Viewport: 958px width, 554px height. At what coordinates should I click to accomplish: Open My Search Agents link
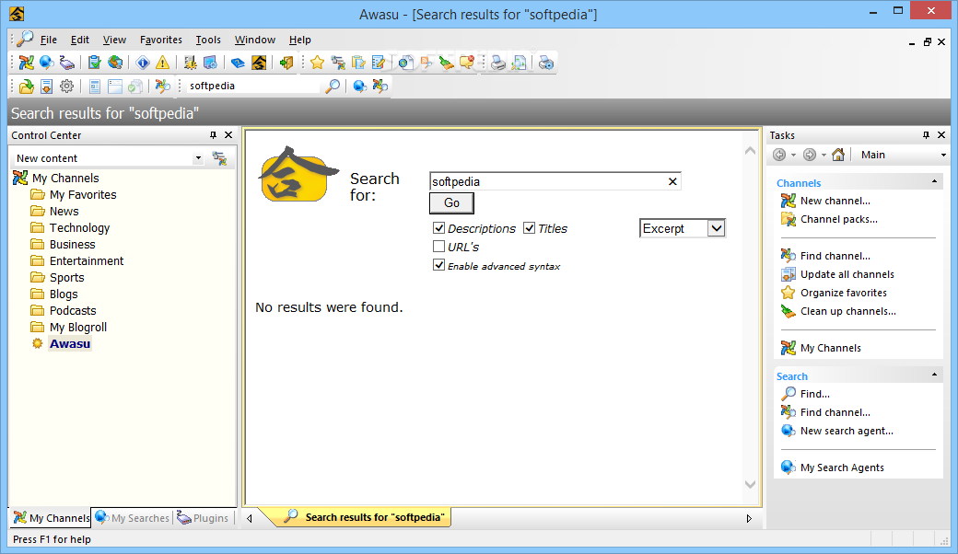(842, 467)
